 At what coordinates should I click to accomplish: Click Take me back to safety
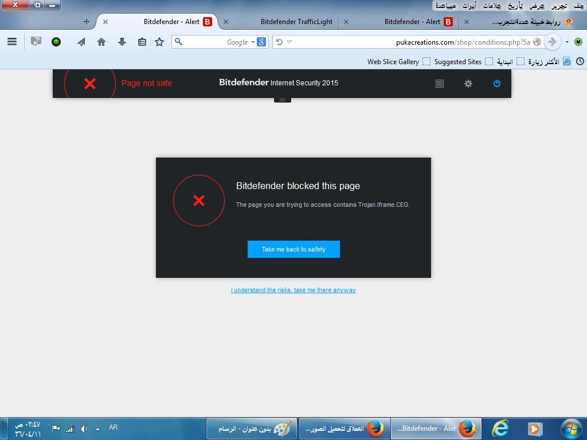point(293,249)
